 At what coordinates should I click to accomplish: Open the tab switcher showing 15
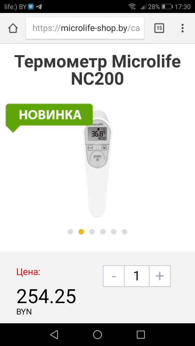pos(159,28)
